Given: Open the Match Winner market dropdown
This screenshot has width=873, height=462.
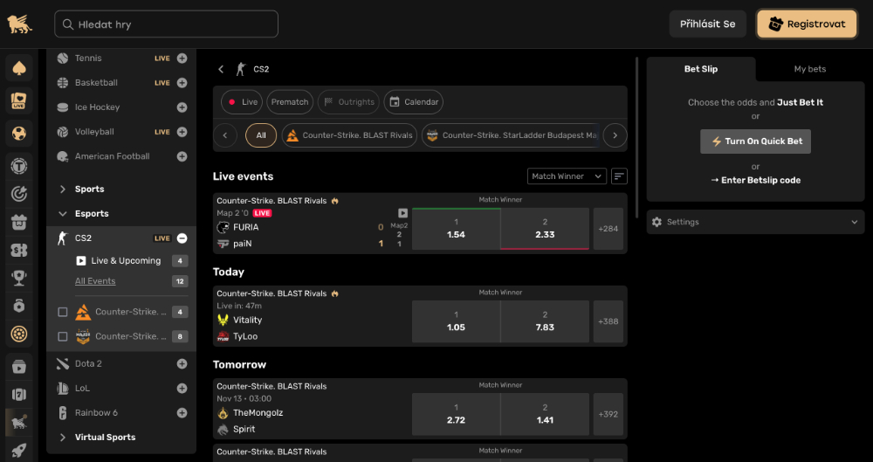Looking at the screenshot, I should click(567, 176).
